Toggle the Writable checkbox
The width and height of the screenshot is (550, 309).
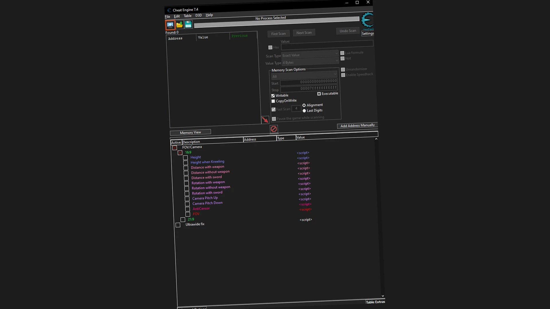pos(273,96)
